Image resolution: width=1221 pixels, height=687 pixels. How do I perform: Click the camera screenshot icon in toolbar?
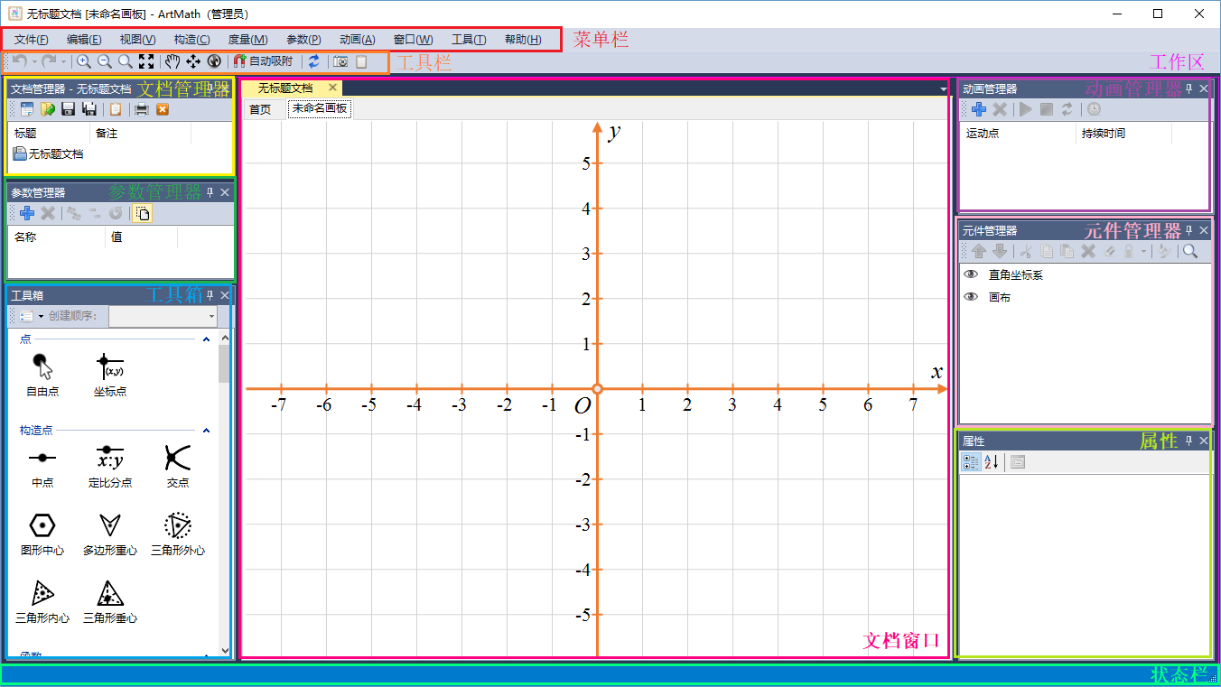(340, 61)
